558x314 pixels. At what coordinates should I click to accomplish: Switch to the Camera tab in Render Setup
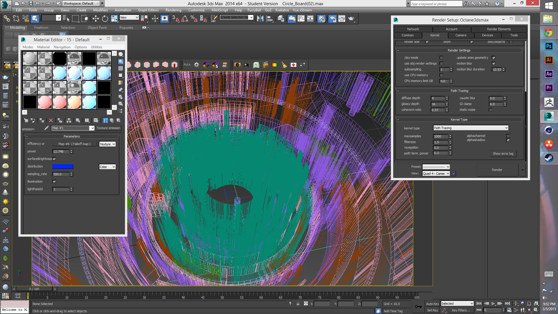pyautogui.click(x=461, y=35)
